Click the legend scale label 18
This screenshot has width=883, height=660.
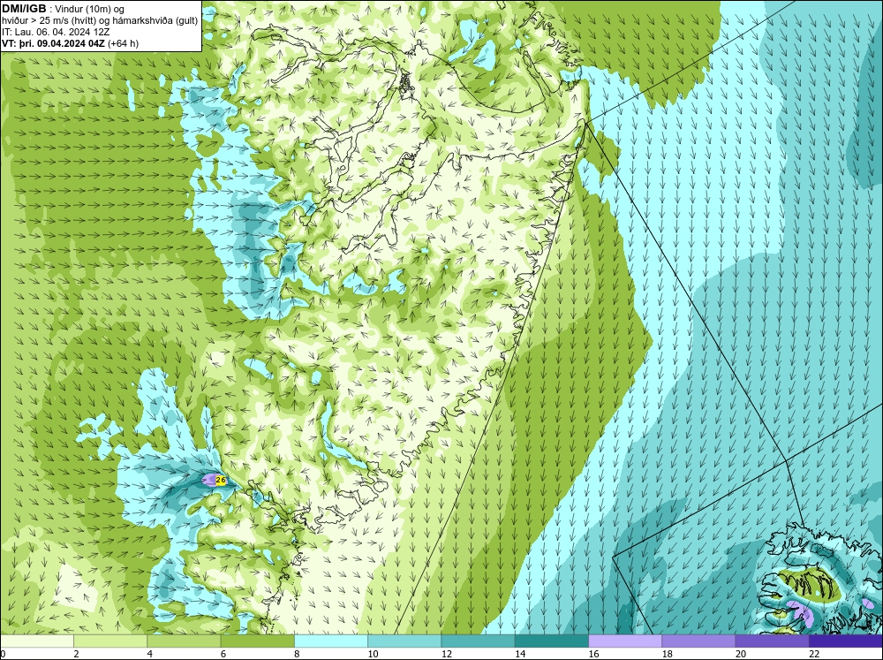pyautogui.click(x=667, y=654)
